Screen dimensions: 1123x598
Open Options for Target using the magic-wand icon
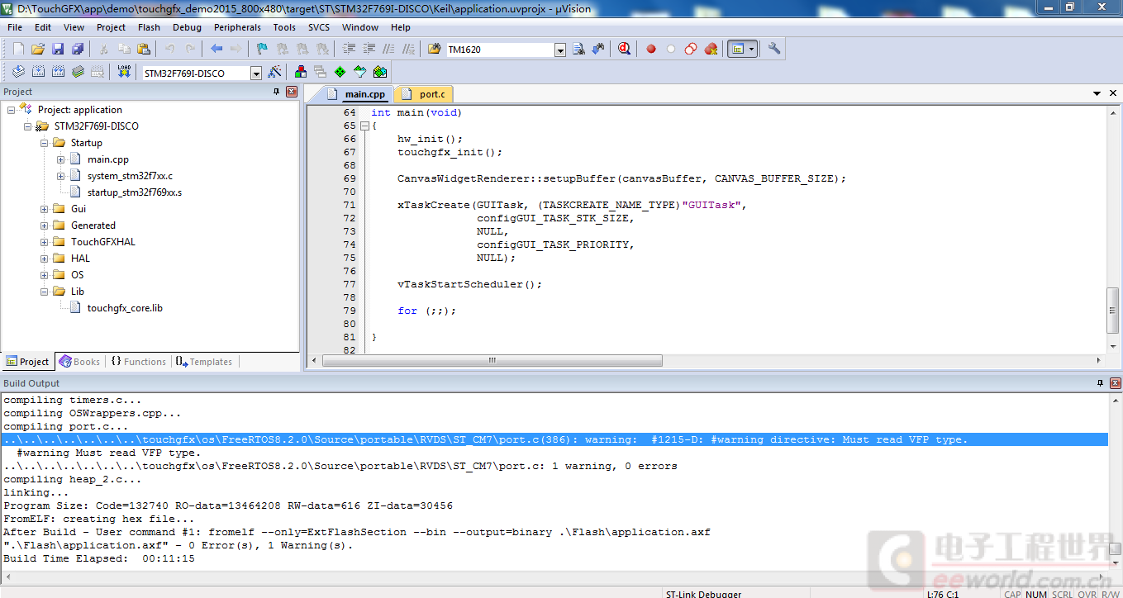(x=274, y=72)
